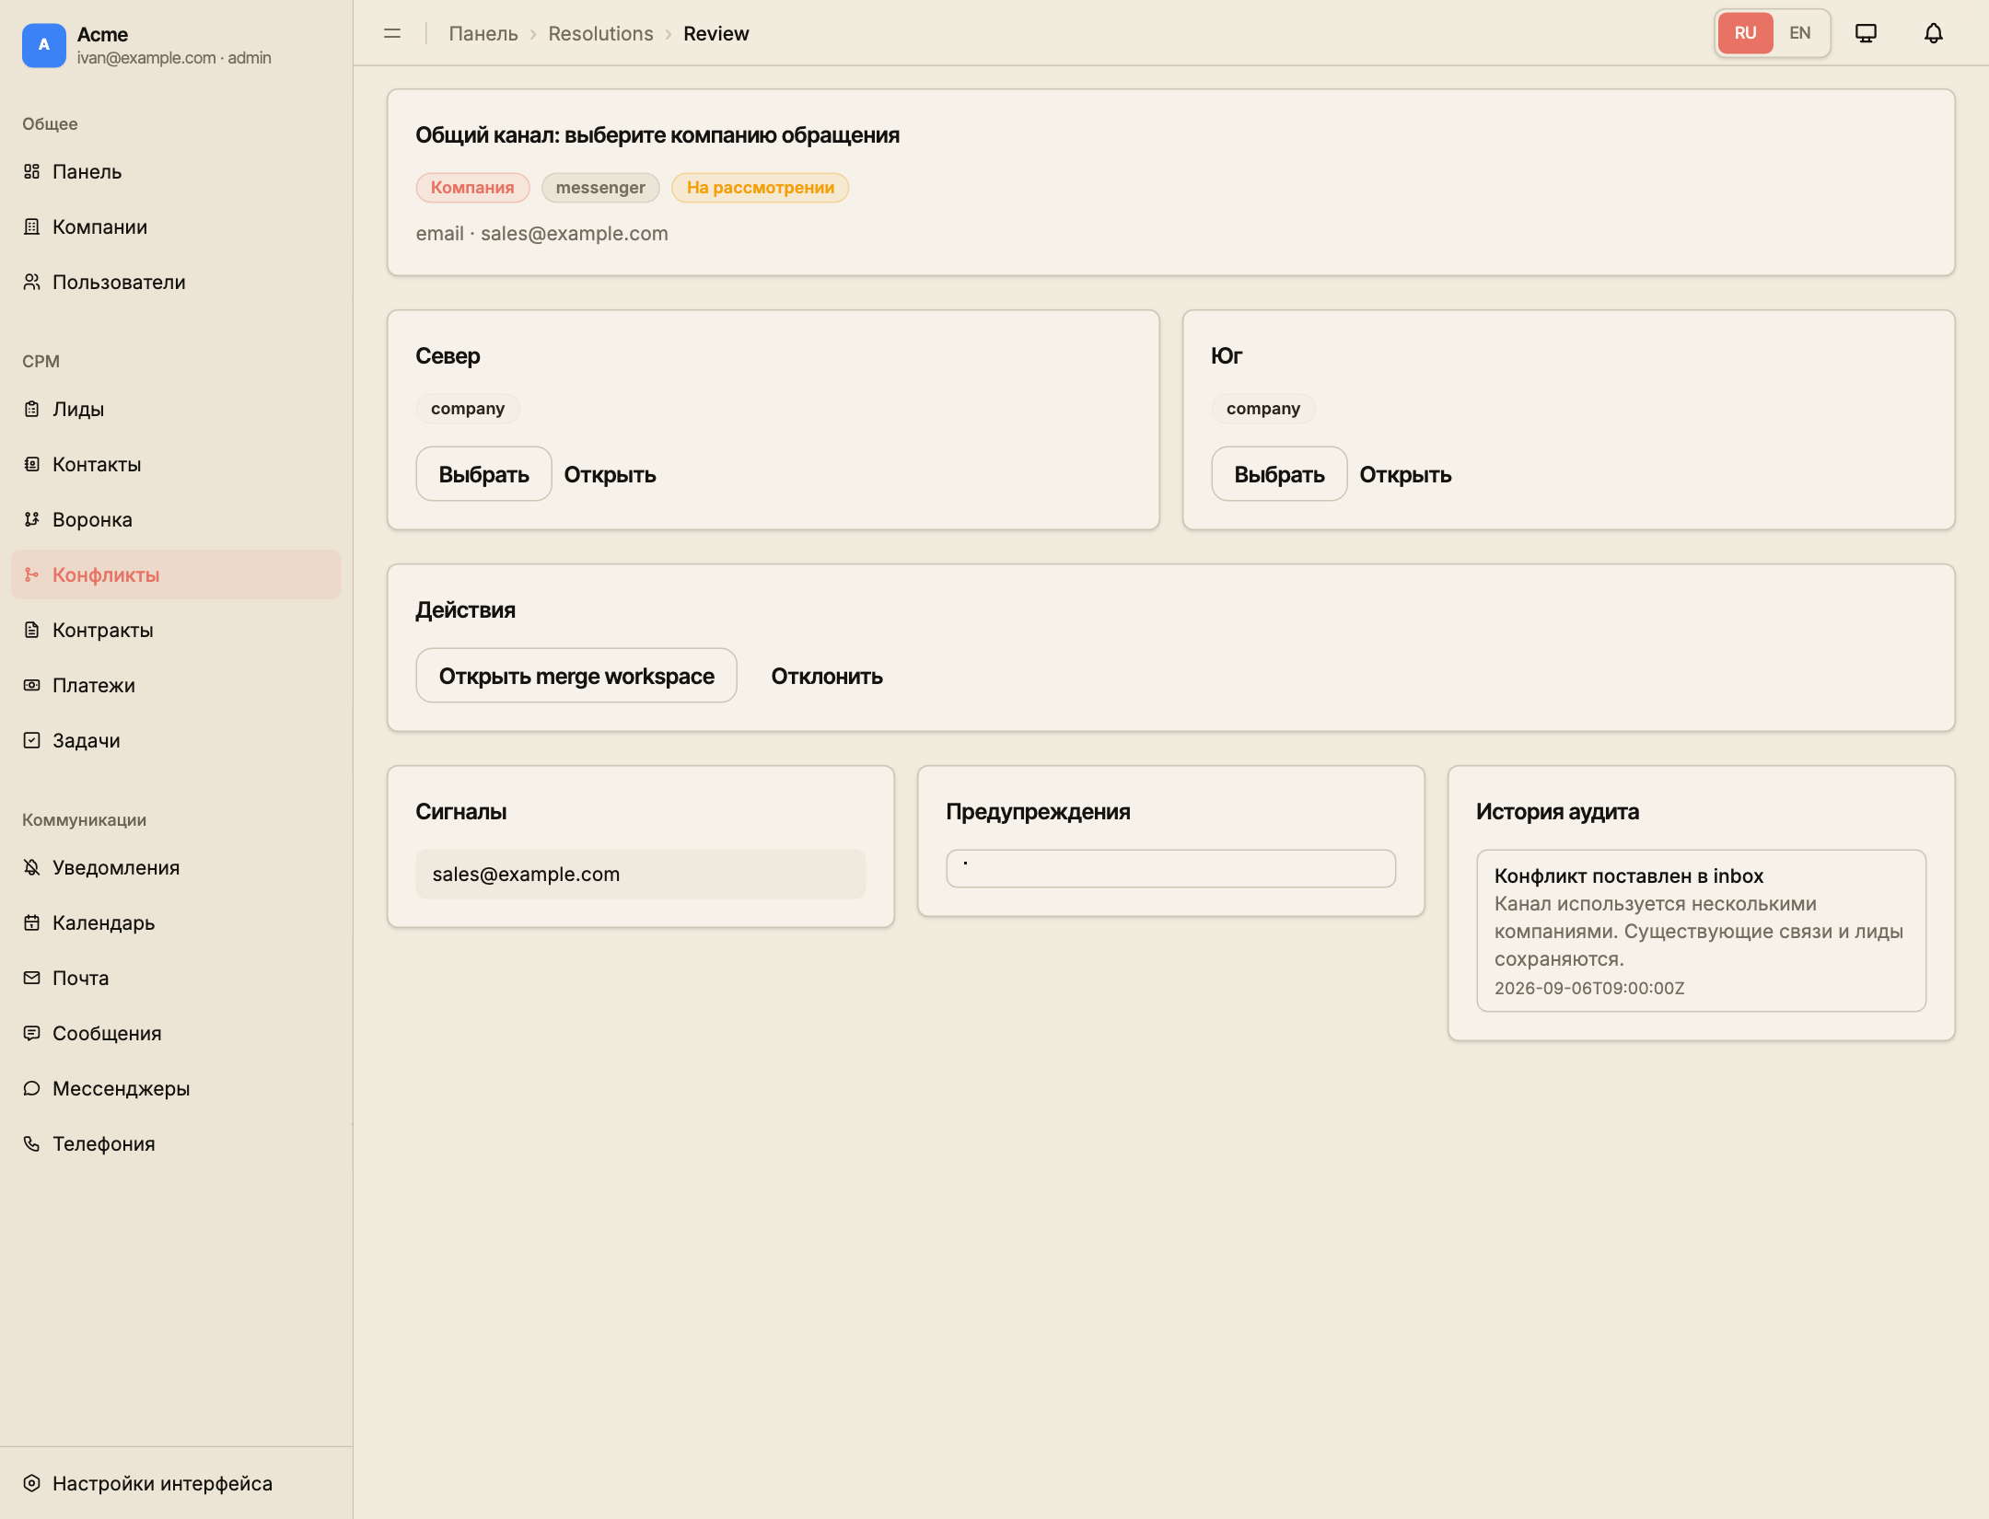The width and height of the screenshot is (1989, 1519).
Task: Go to Панель breadcrumb
Action: click(x=483, y=33)
